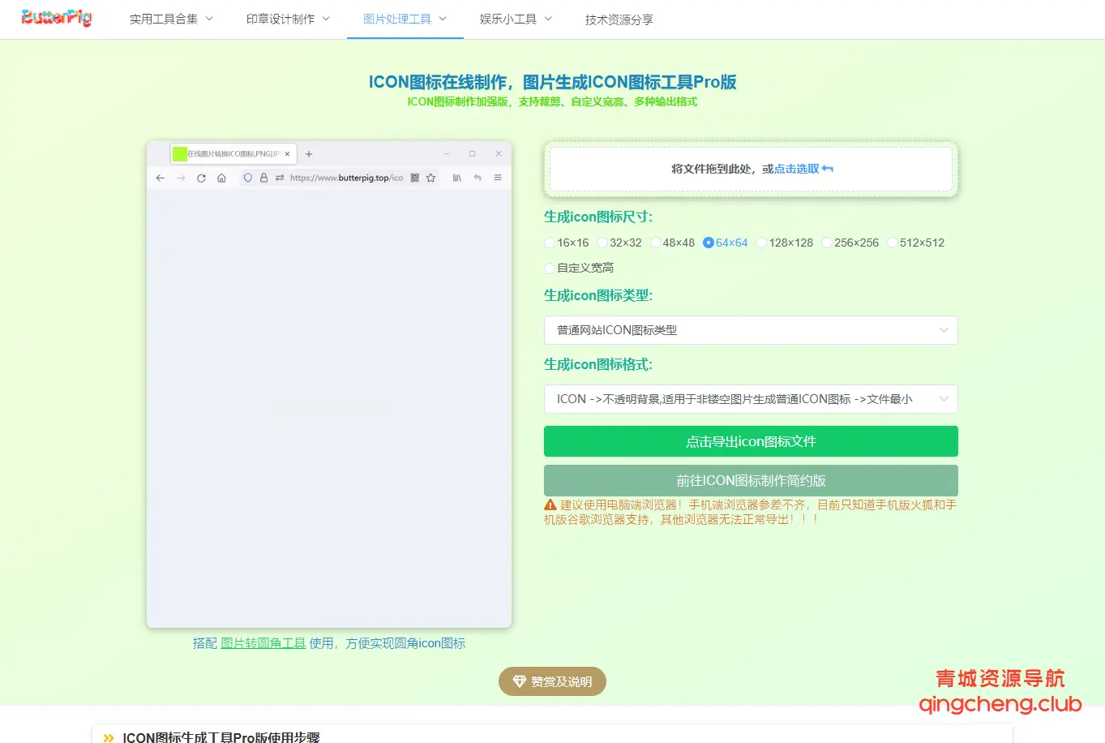Click the file drag-and-drop upload area
The image size is (1105, 743).
(x=750, y=169)
